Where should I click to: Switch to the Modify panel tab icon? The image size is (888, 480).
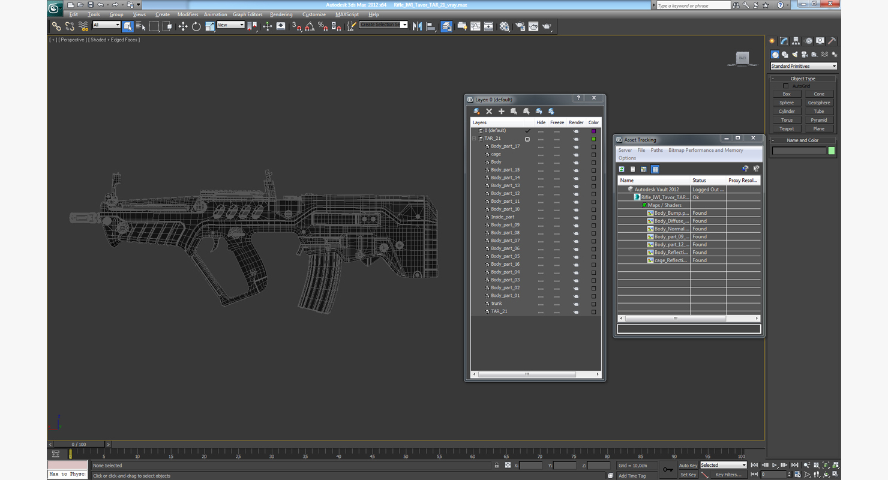pyautogui.click(x=784, y=41)
